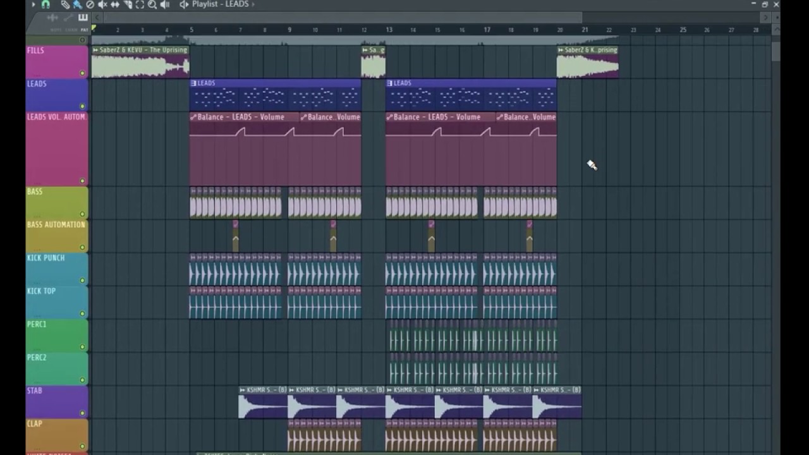
Task: Select the first bass automation clip
Action: coord(235,236)
